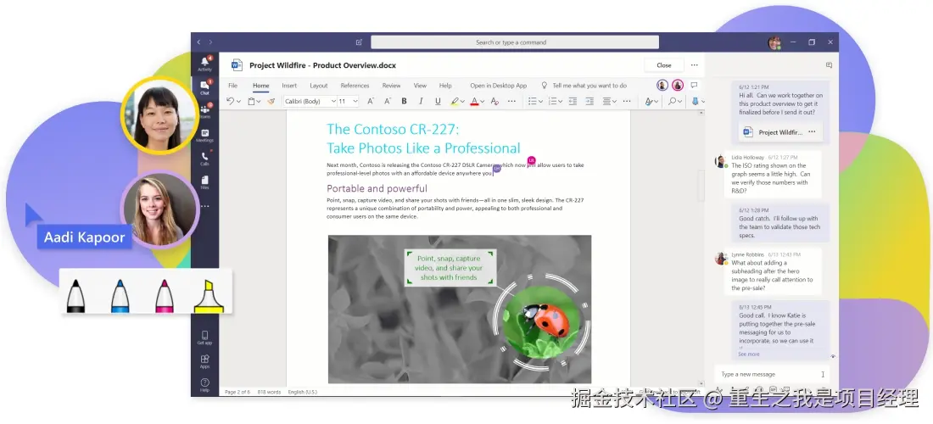This screenshot has width=933, height=424.
Task: Start a new chat compose icon
Action: tap(359, 42)
